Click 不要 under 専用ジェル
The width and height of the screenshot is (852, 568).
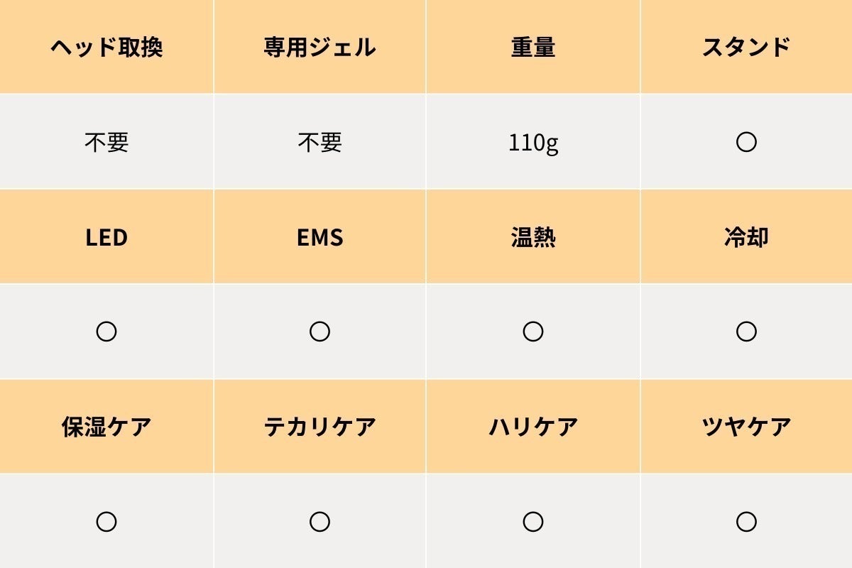click(319, 143)
